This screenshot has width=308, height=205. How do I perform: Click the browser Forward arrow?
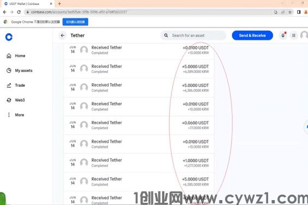pyautogui.click(x=12, y=12)
